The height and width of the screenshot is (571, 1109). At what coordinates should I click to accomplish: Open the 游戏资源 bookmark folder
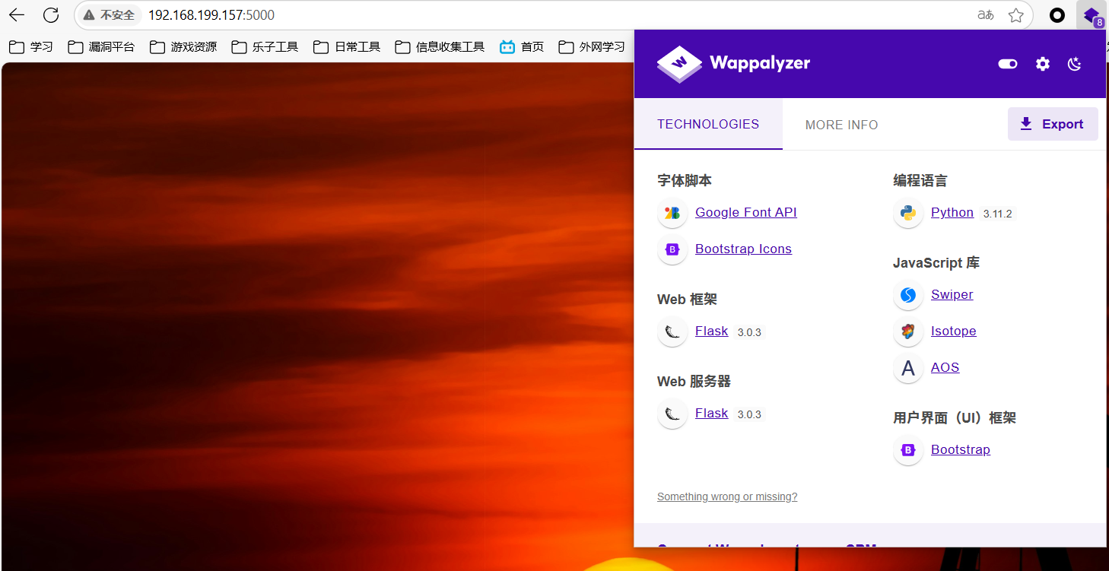tap(183, 47)
